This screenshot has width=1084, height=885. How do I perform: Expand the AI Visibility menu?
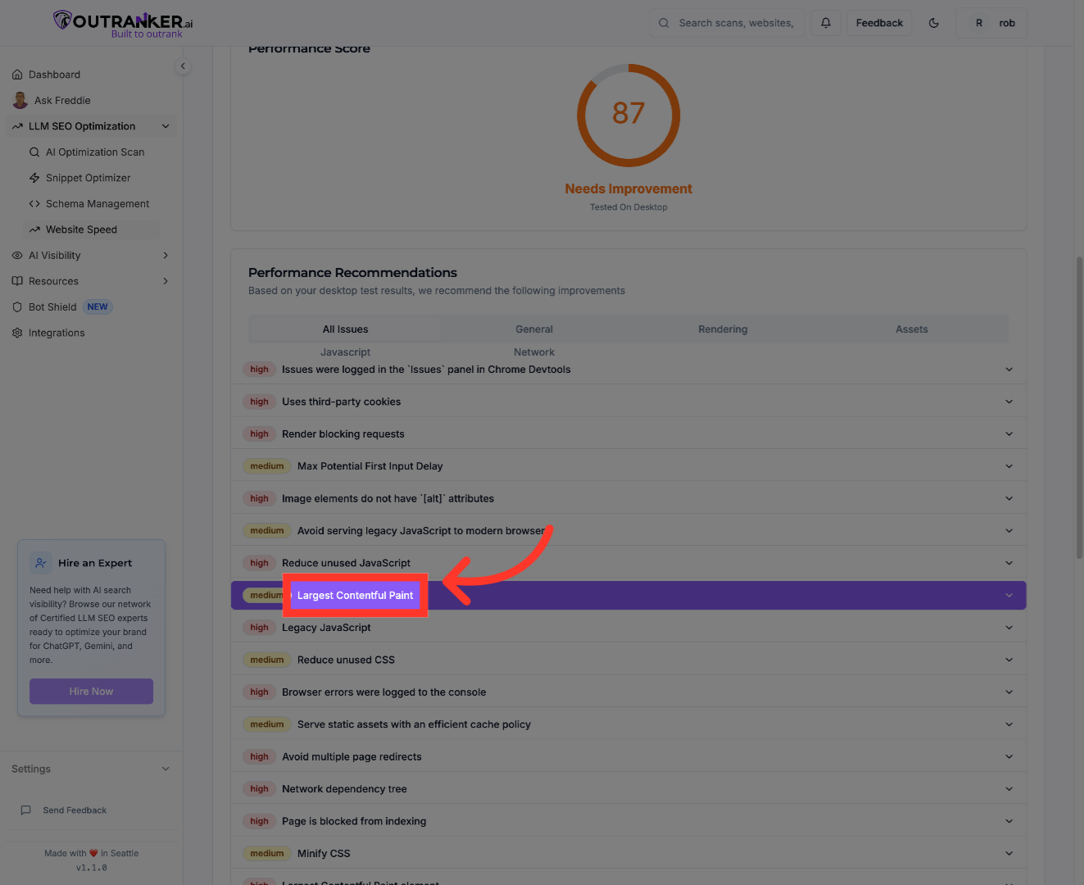coord(166,256)
